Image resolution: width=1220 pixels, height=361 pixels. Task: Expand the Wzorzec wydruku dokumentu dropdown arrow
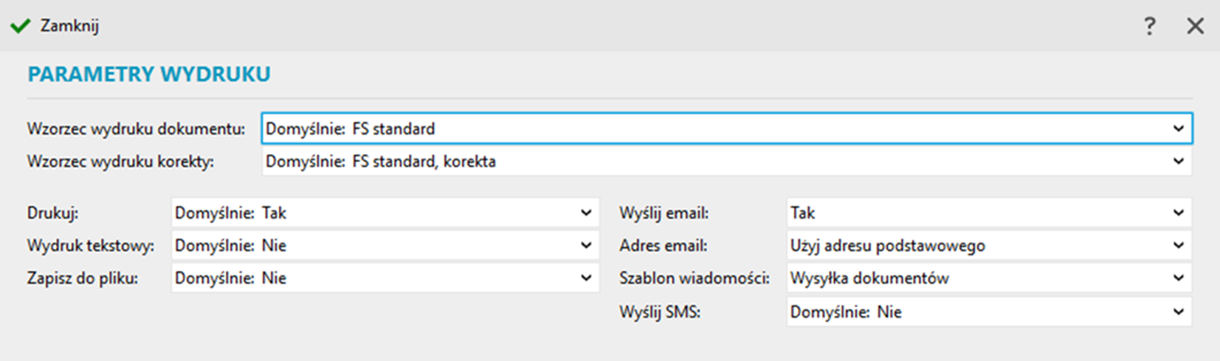pos(1178,128)
